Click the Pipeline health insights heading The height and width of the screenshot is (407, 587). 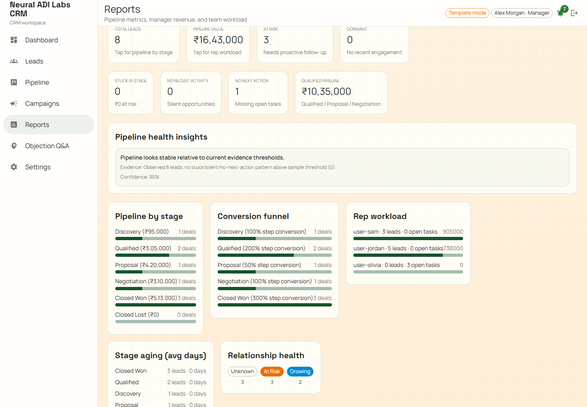coord(161,137)
